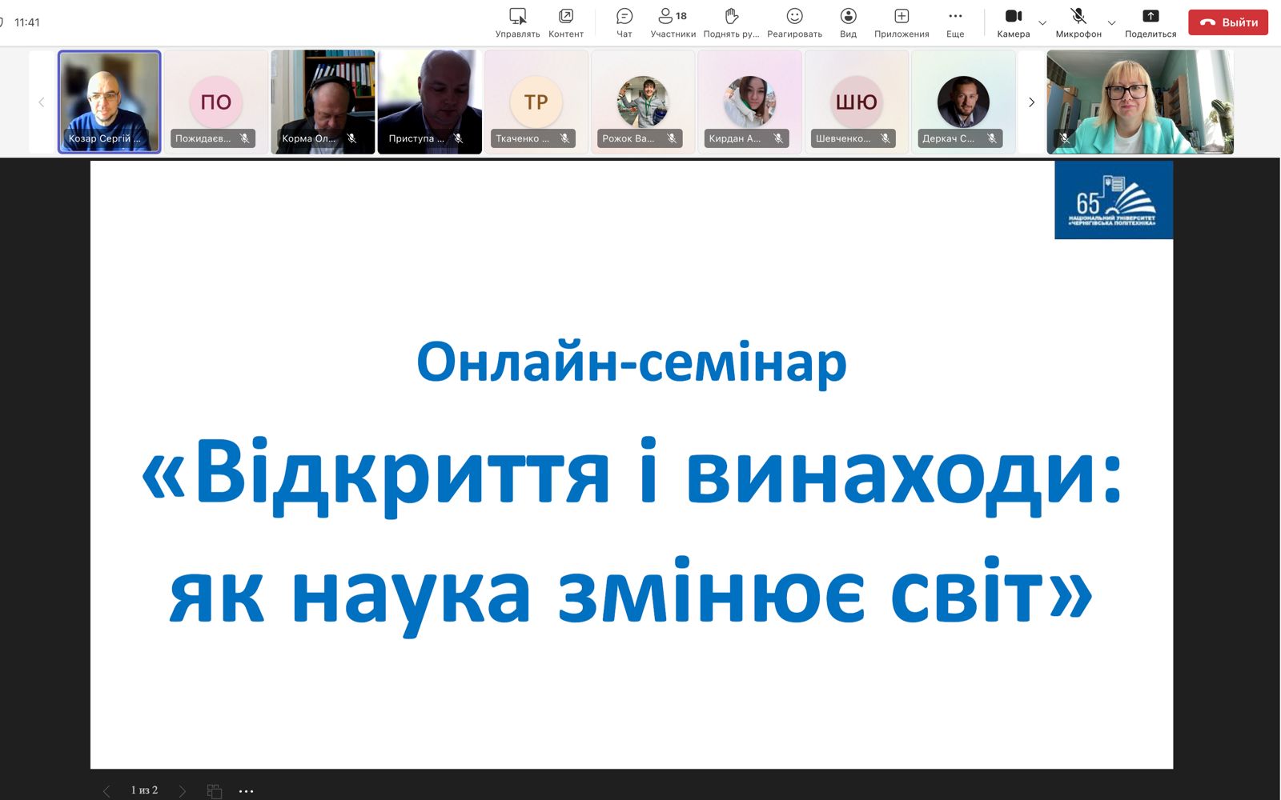Open slide grid view icon
This screenshot has width=1281, height=800.
point(215,790)
